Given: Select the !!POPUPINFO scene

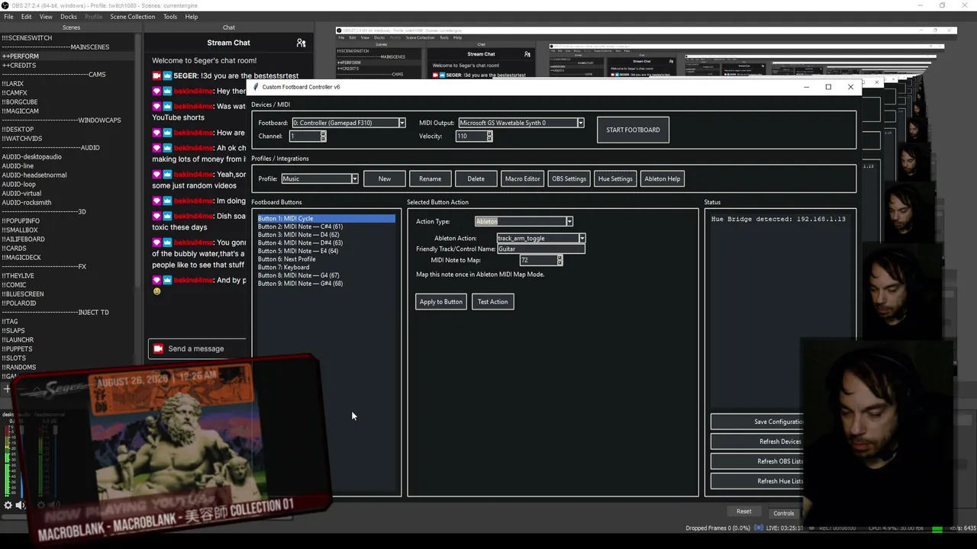Looking at the screenshot, I should pyautogui.click(x=69, y=221).
